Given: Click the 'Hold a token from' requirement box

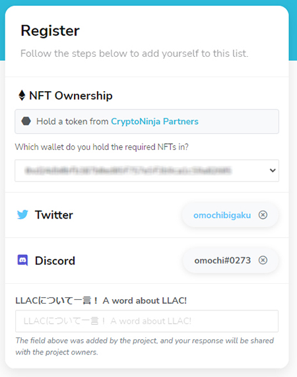Looking at the screenshot, I should [147, 121].
